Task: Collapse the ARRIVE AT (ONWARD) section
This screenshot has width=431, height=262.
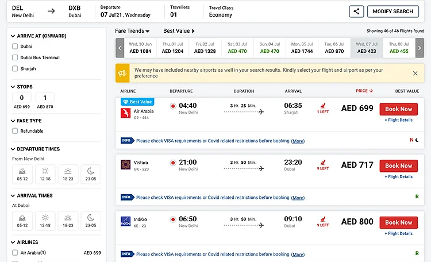Action: tap(13, 36)
